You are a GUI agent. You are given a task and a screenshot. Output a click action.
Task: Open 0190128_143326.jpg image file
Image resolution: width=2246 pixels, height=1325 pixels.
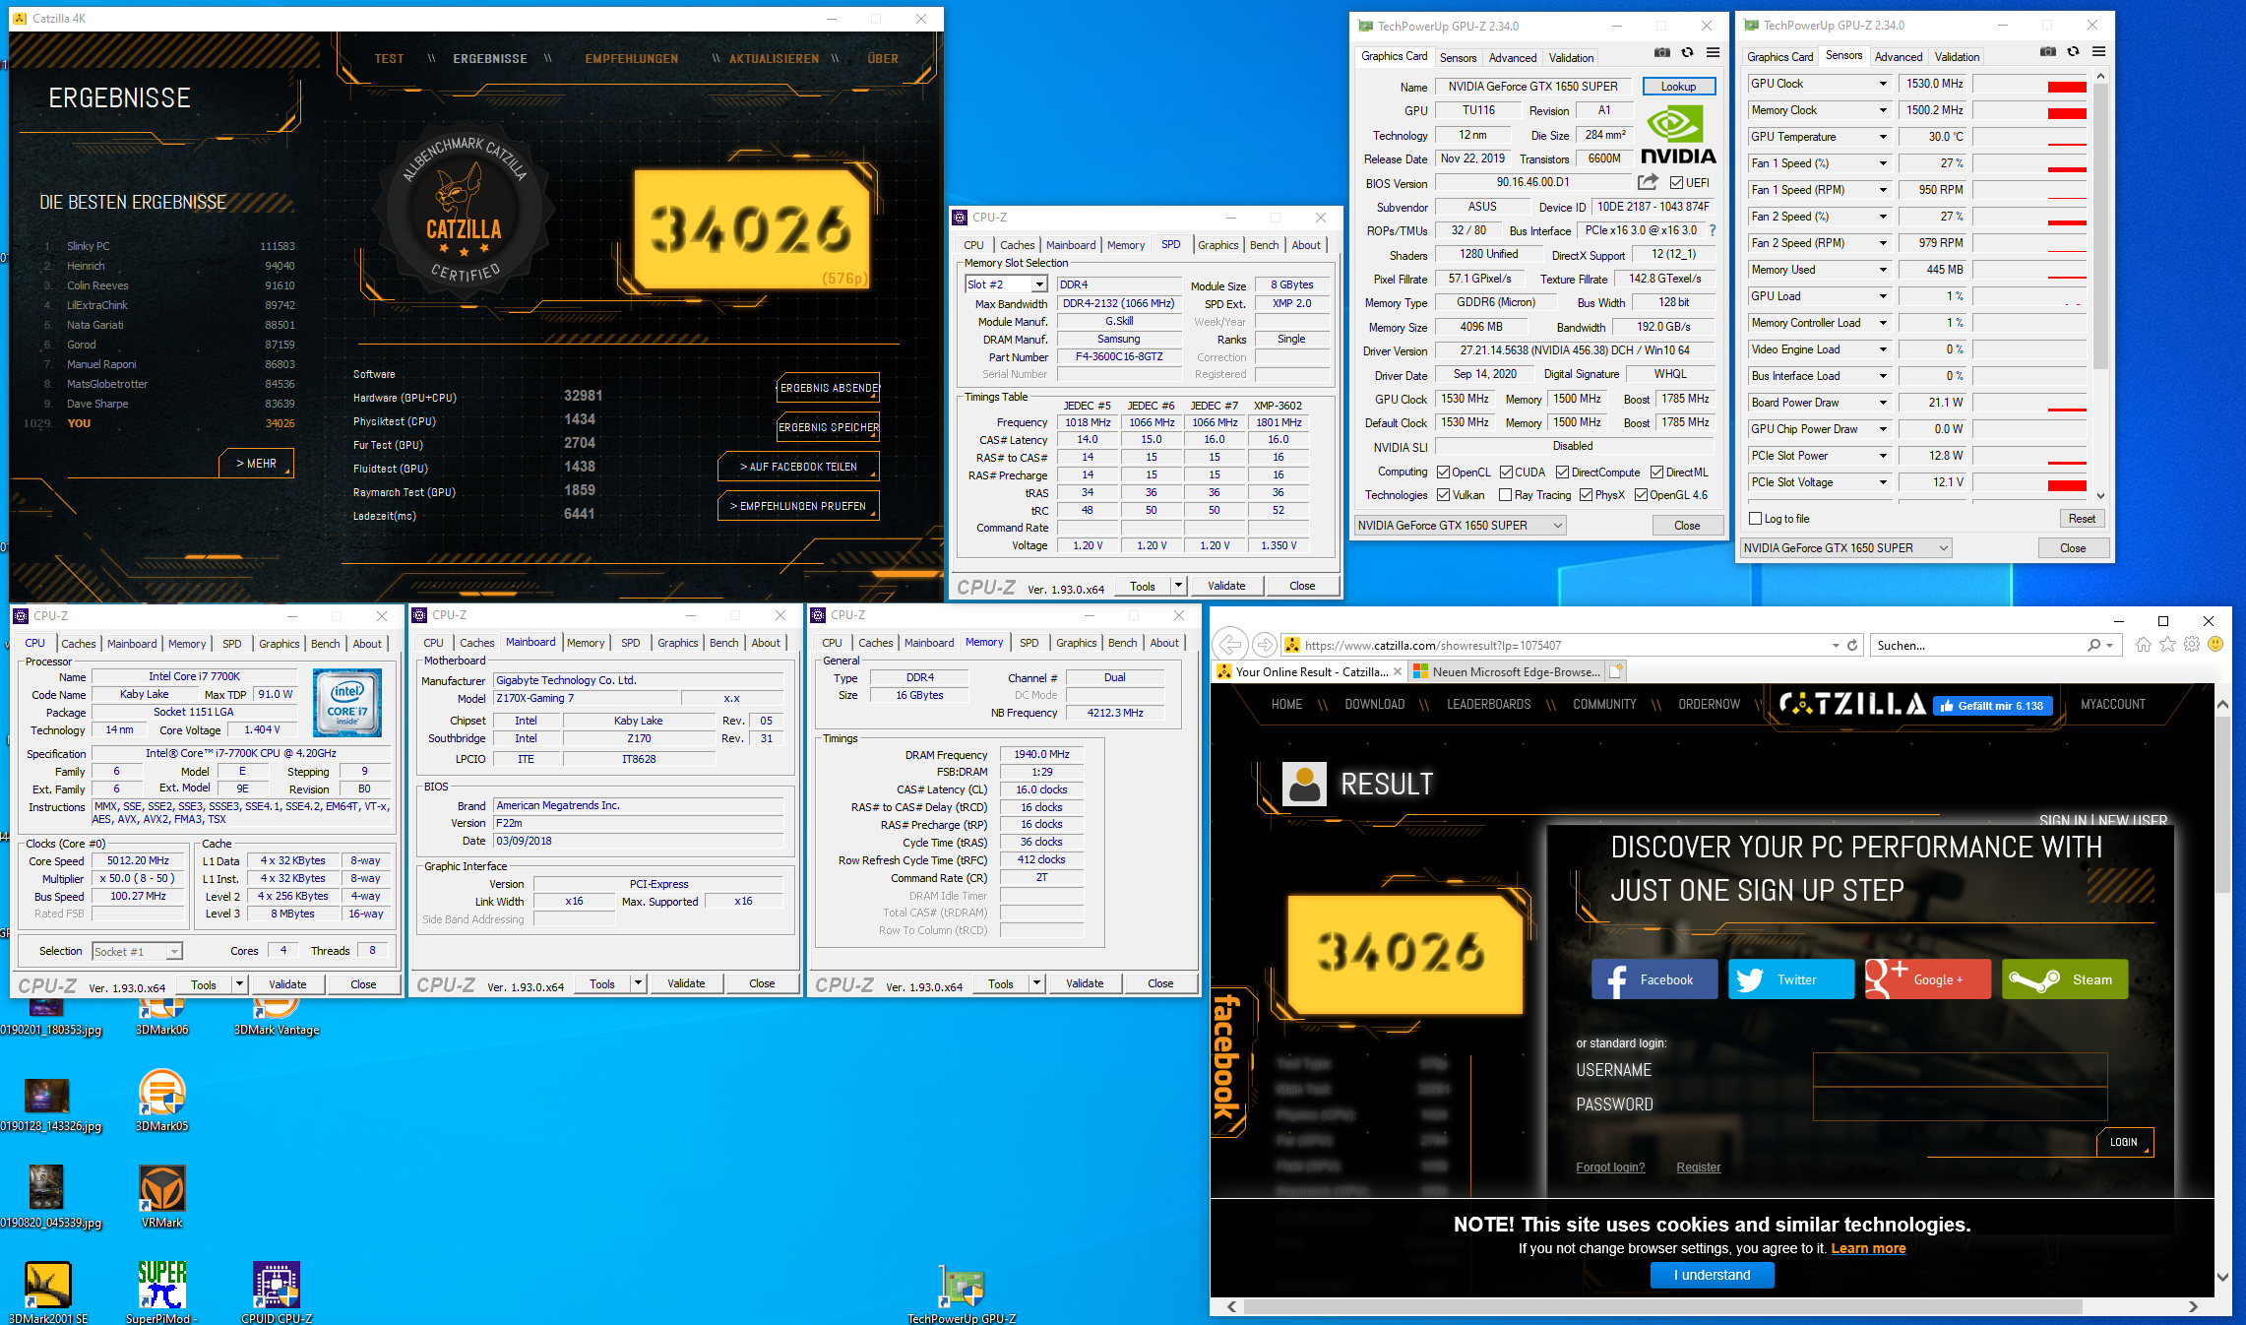47,1105
